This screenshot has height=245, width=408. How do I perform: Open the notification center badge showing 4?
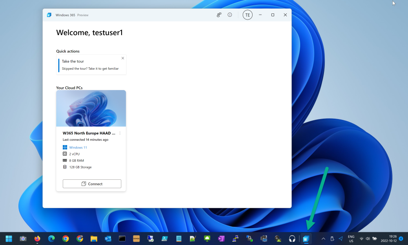click(x=401, y=238)
